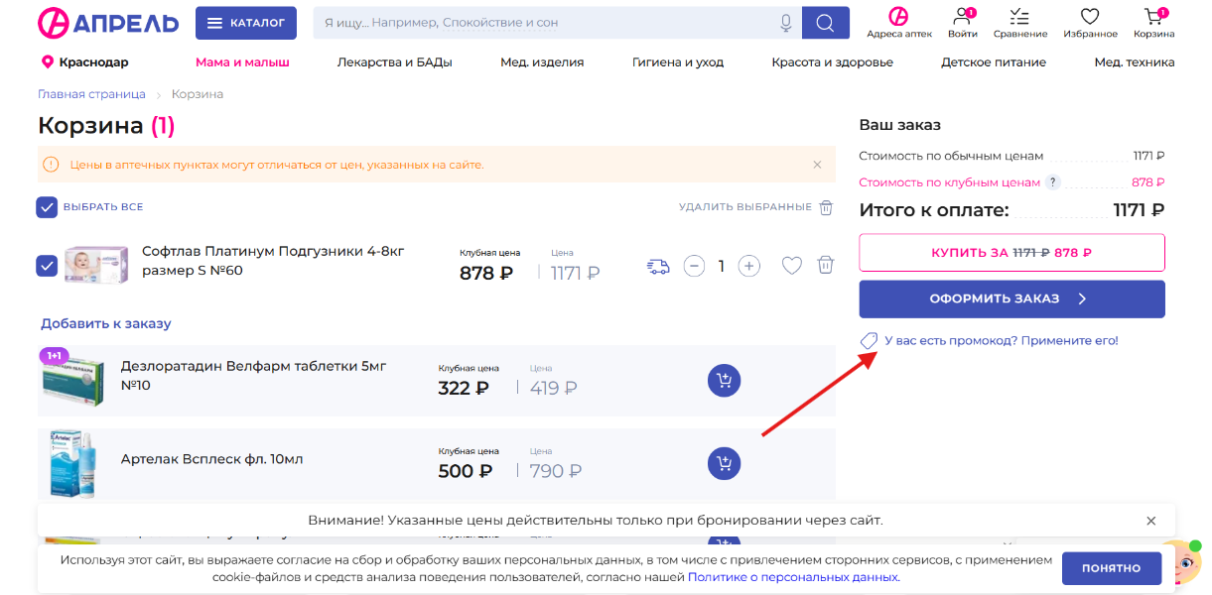The image size is (1212, 595).
Task: Remove Софтлав diapers with trash icon
Action: click(825, 266)
